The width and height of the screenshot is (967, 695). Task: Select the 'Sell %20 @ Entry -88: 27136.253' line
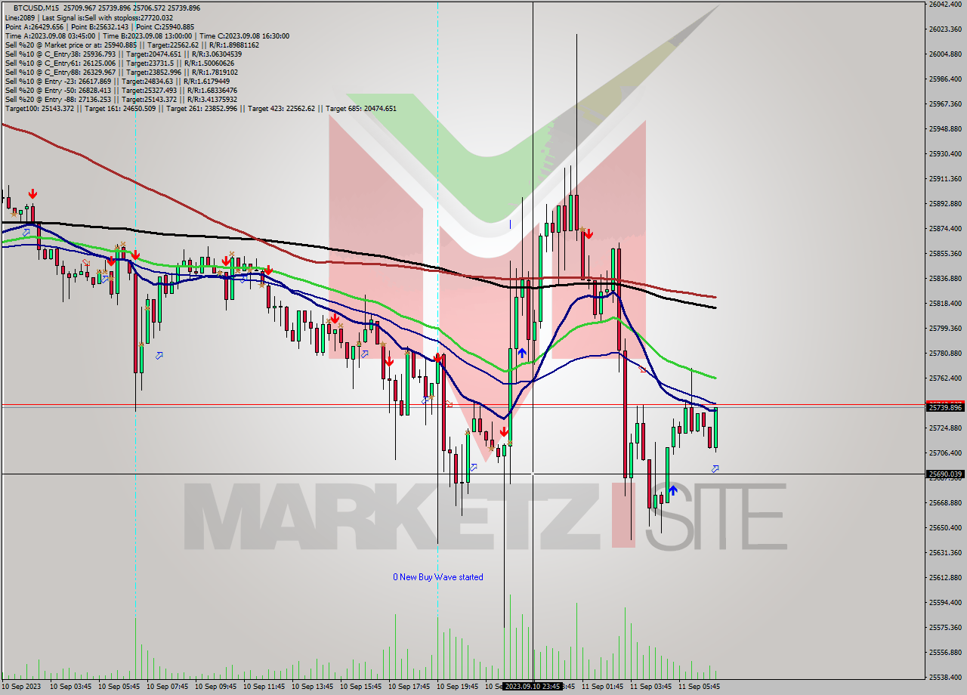120,99
